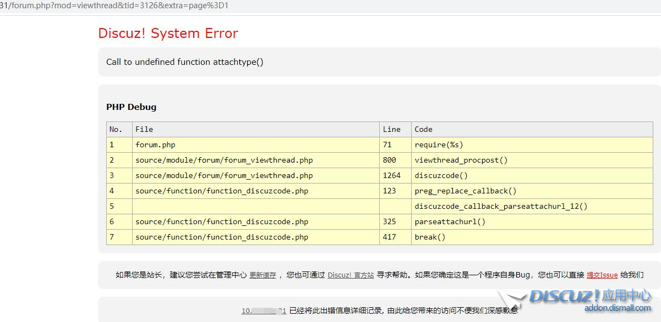Select 'discuzcode_callback_parseattachurl_12()' code cell
Screen dimensions: 661x322
pyautogui.click(x=532, y=207)
